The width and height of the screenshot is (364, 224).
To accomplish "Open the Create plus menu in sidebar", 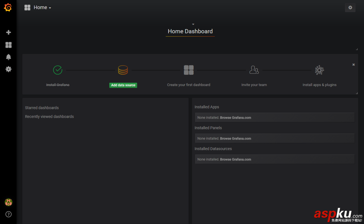I will coord(9,32).
